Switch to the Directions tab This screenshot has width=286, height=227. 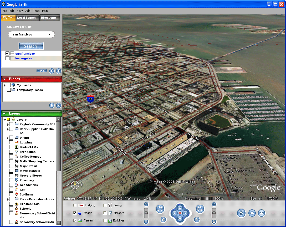tap(48, 18)
